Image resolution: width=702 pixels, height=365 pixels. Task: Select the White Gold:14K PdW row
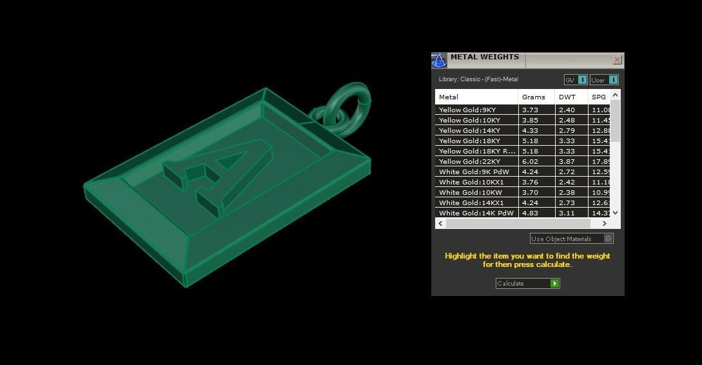point(522,213)
